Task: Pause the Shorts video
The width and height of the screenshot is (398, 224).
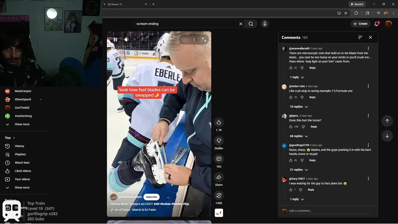Action: [x=115, y=40]
